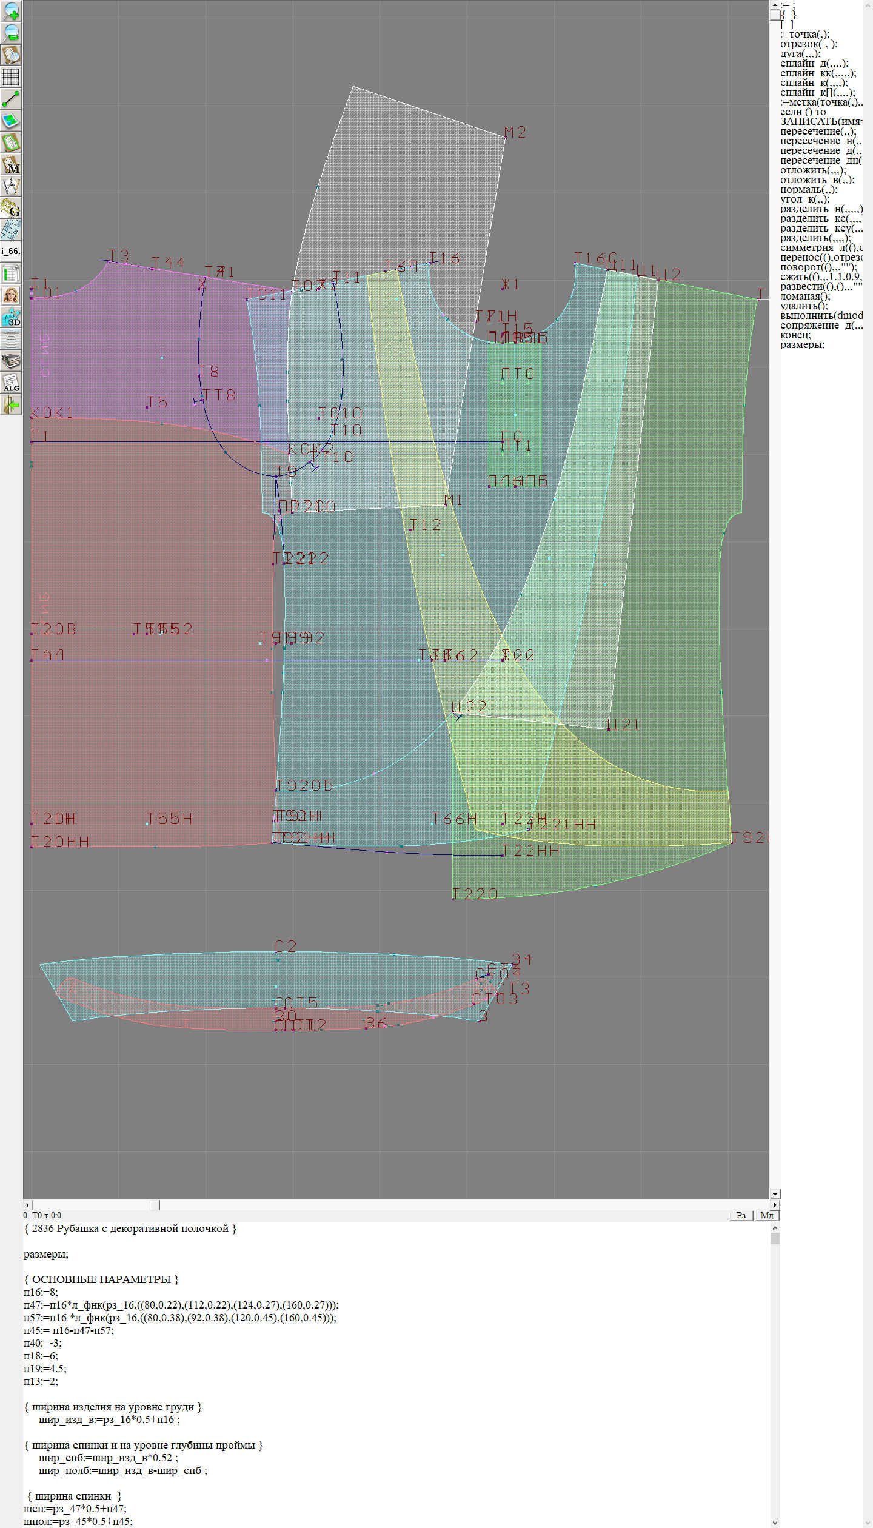The height and width of the screenshot is (1528, 873).
Task: Select the line segment tool icon
Action: click(11, 99)
